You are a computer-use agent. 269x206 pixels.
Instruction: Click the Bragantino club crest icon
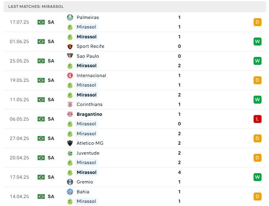tap(70, 114)
